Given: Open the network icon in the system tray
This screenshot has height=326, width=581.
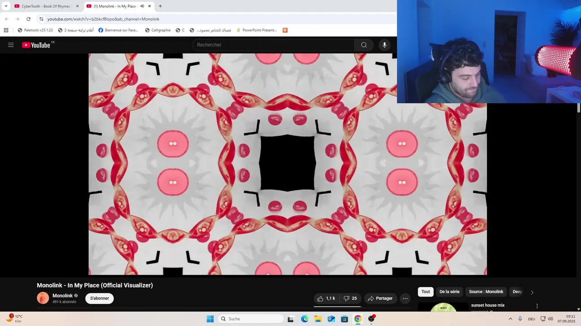Looking at the screenshot, I should pos(543,319).
